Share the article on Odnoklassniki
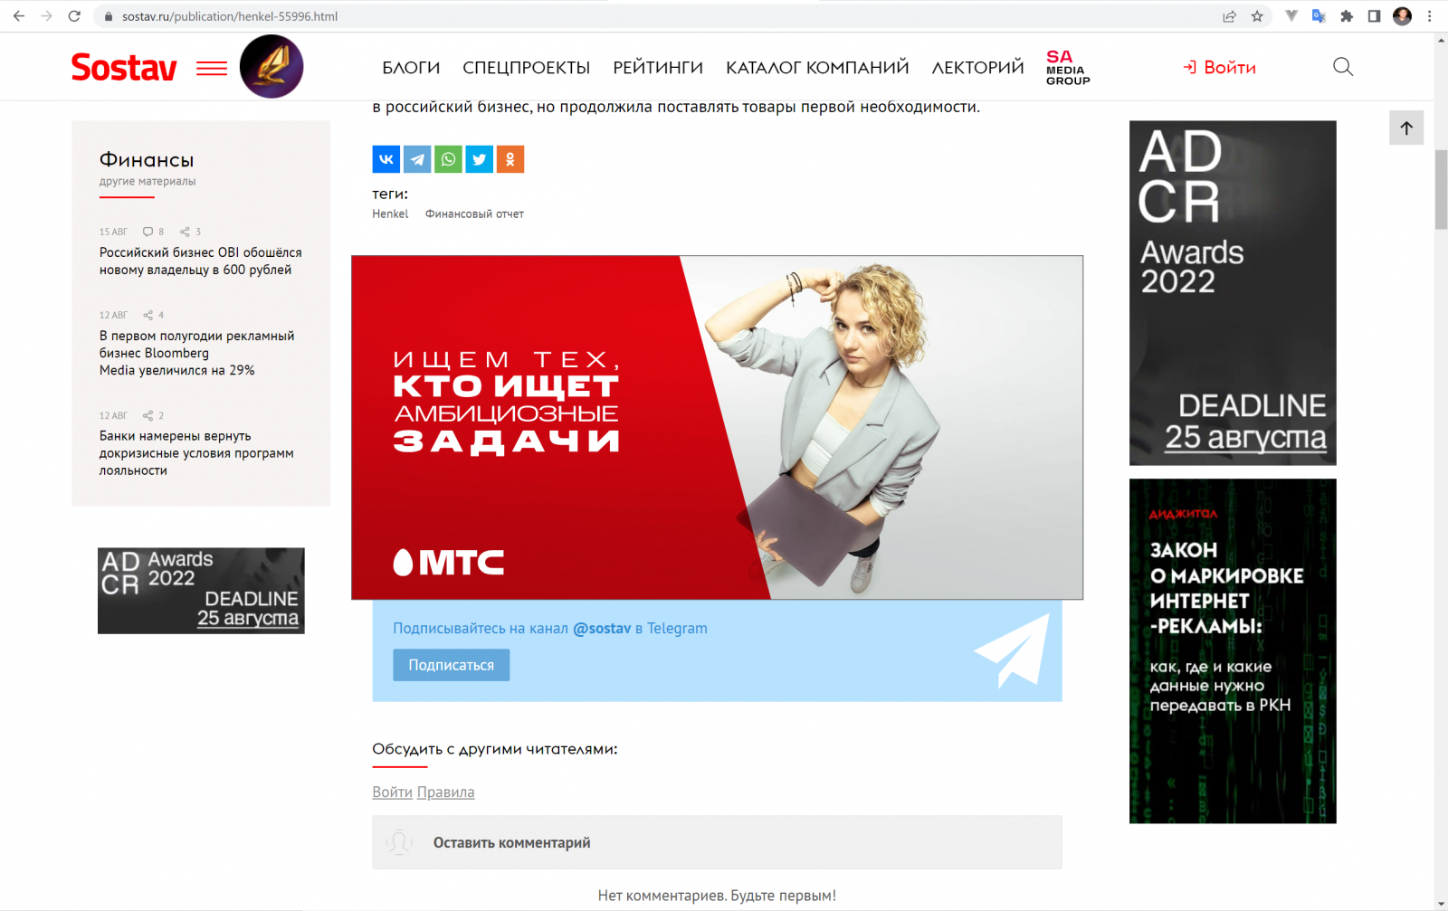This screenshot has height=911, width=1448. [x=510, y=159]
